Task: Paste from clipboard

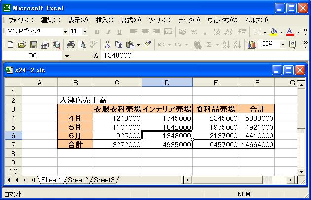Action: (130, 45)
